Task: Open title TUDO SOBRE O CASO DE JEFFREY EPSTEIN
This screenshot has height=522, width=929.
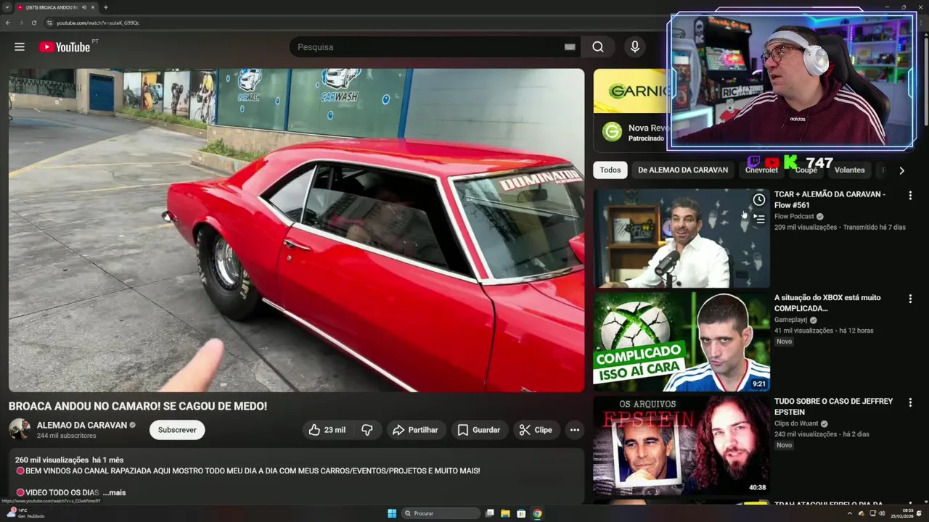Action: click(834, 407)
